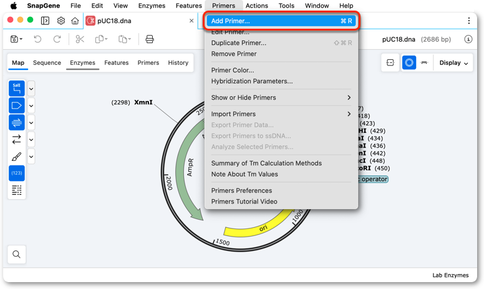Click the save icon dropdown
The width and height of the screenshot is (484, 289).
click(x=16, y=39)
